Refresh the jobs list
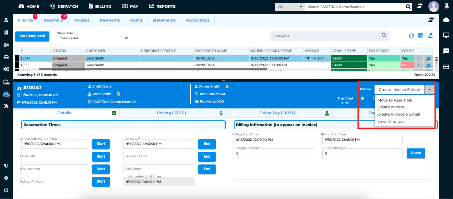453x199 pixels. 412,36
